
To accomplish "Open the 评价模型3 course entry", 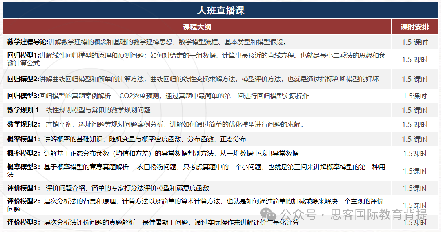I will point(23,223).
